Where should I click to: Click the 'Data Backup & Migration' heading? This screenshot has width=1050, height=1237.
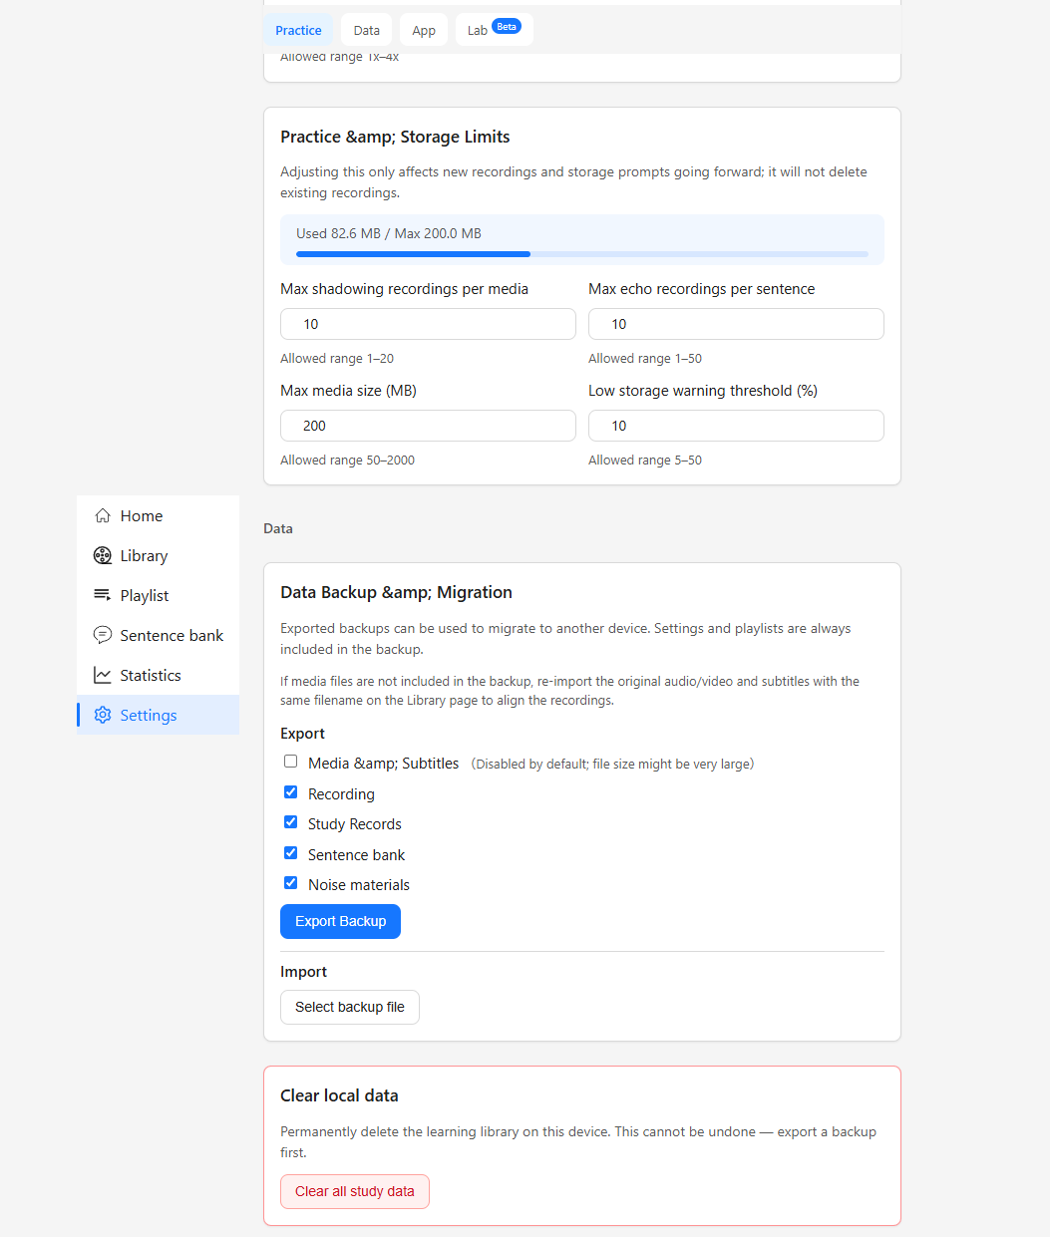(396, 592)
